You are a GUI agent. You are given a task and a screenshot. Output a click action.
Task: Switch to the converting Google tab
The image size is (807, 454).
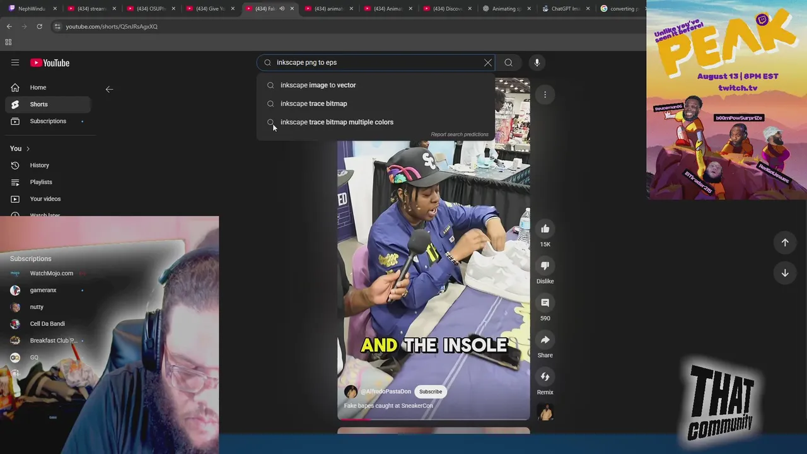(x=621, y=9)
